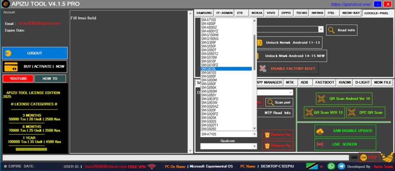This screenshot has height=171, width=395.
Task: Select SM-G150NK in the model list
Action: 226,35
